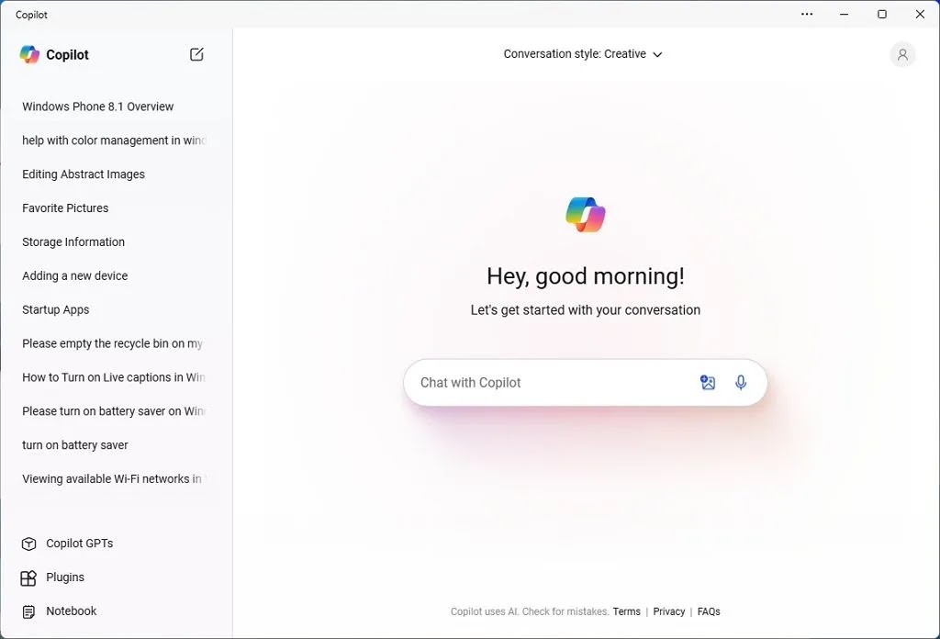The height and width of the screenshot is (639, 940).
Task: Open Favorite Pictures chat
Action: (65, 208)
